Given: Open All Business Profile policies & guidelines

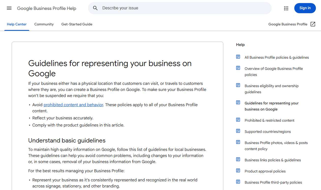Looking at the screenshot, I should (x=277, y=57).
